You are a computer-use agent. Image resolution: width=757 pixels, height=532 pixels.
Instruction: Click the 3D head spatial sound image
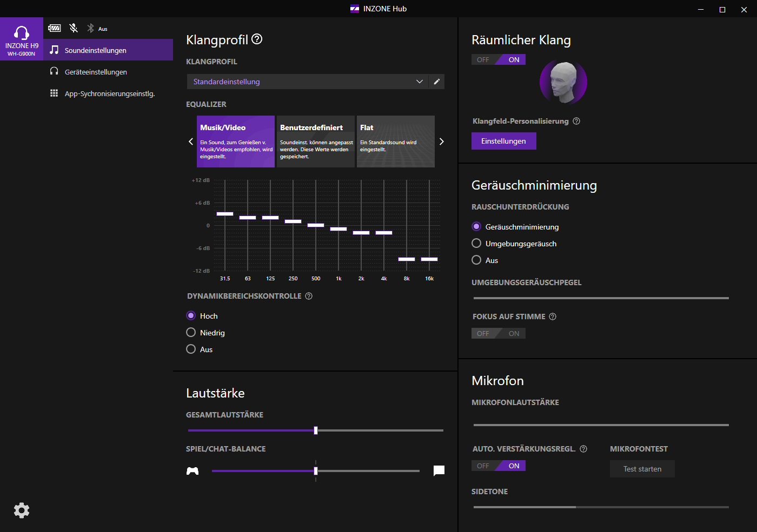pos(563,82)
